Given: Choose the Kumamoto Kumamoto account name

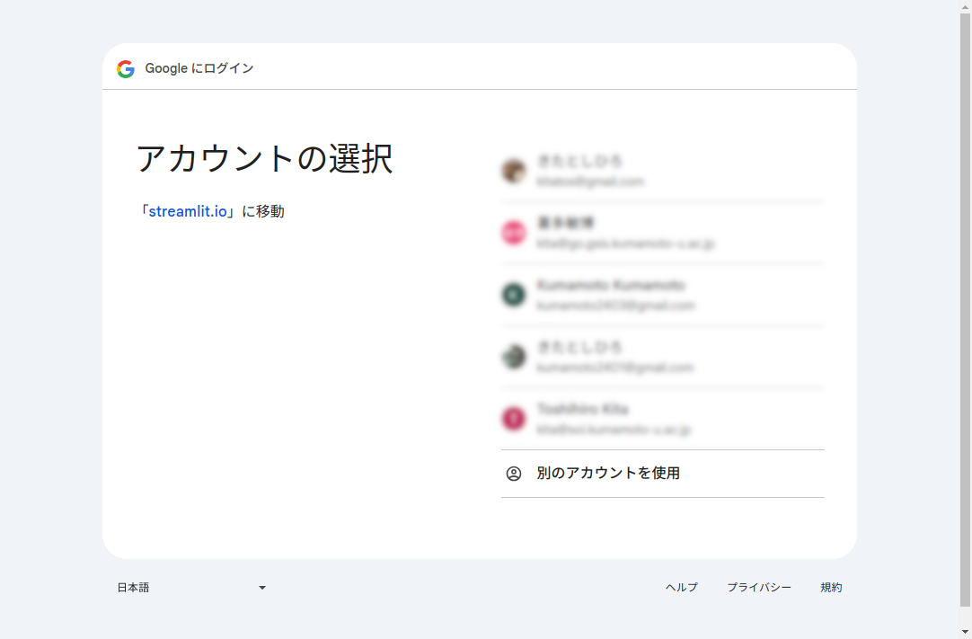Looking at the screenshot, I should 611,286.
